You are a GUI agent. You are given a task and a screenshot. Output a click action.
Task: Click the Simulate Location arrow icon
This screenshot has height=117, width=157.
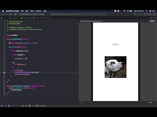[33, 106]
